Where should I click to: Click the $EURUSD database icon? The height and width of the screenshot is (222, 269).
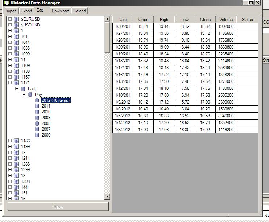[x=16, y=19]
